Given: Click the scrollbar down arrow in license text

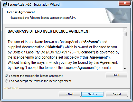Looking at the screenshot, I should point(125,69).
